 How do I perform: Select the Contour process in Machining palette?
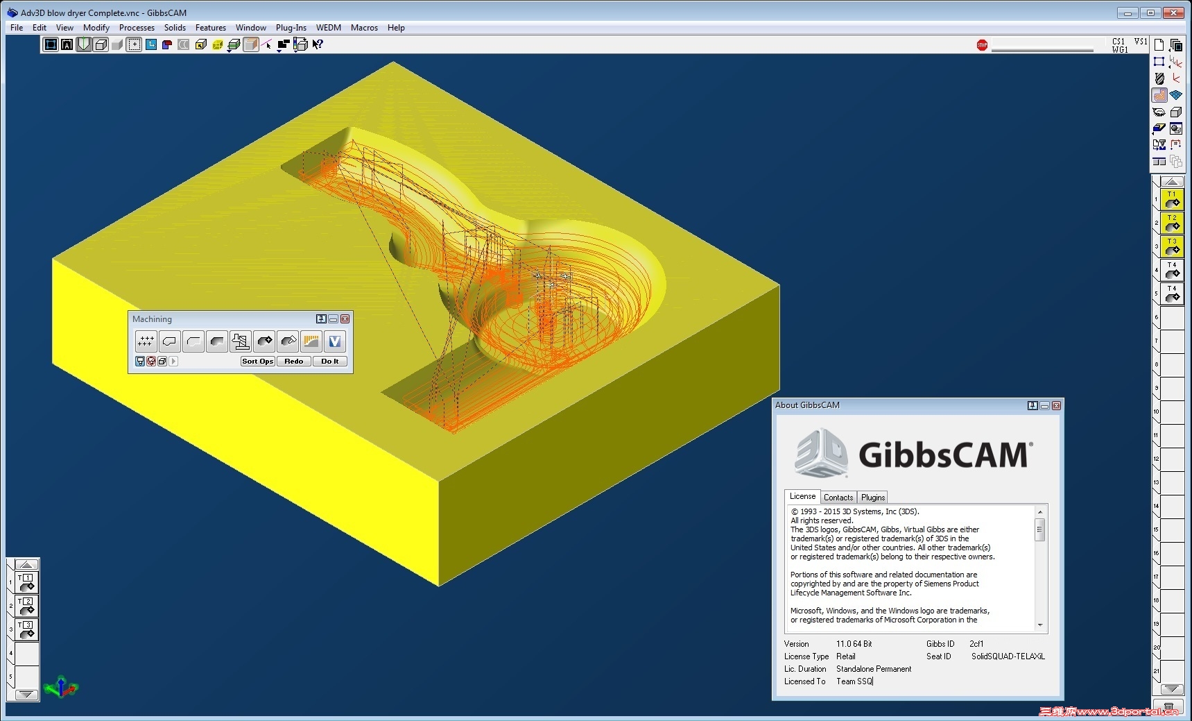[x=169, y=341]
